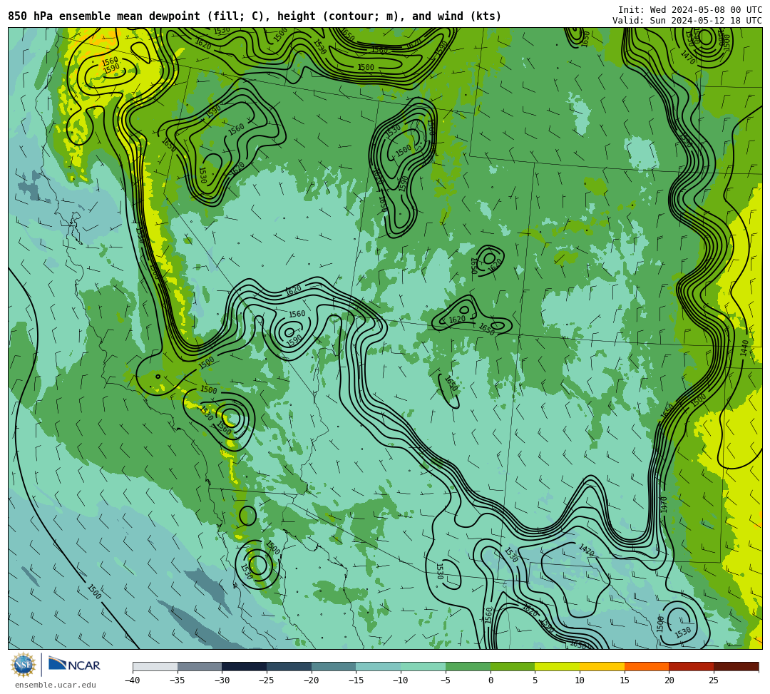Click the 25 colorbar tick label
Viewport: 770px width, 694px height.
click(x=714, y=680)
